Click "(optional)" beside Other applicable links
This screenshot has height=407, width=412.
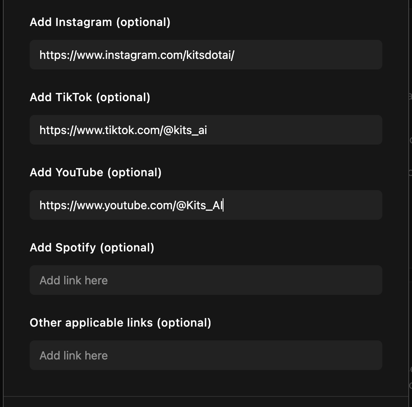coord(184,323)
